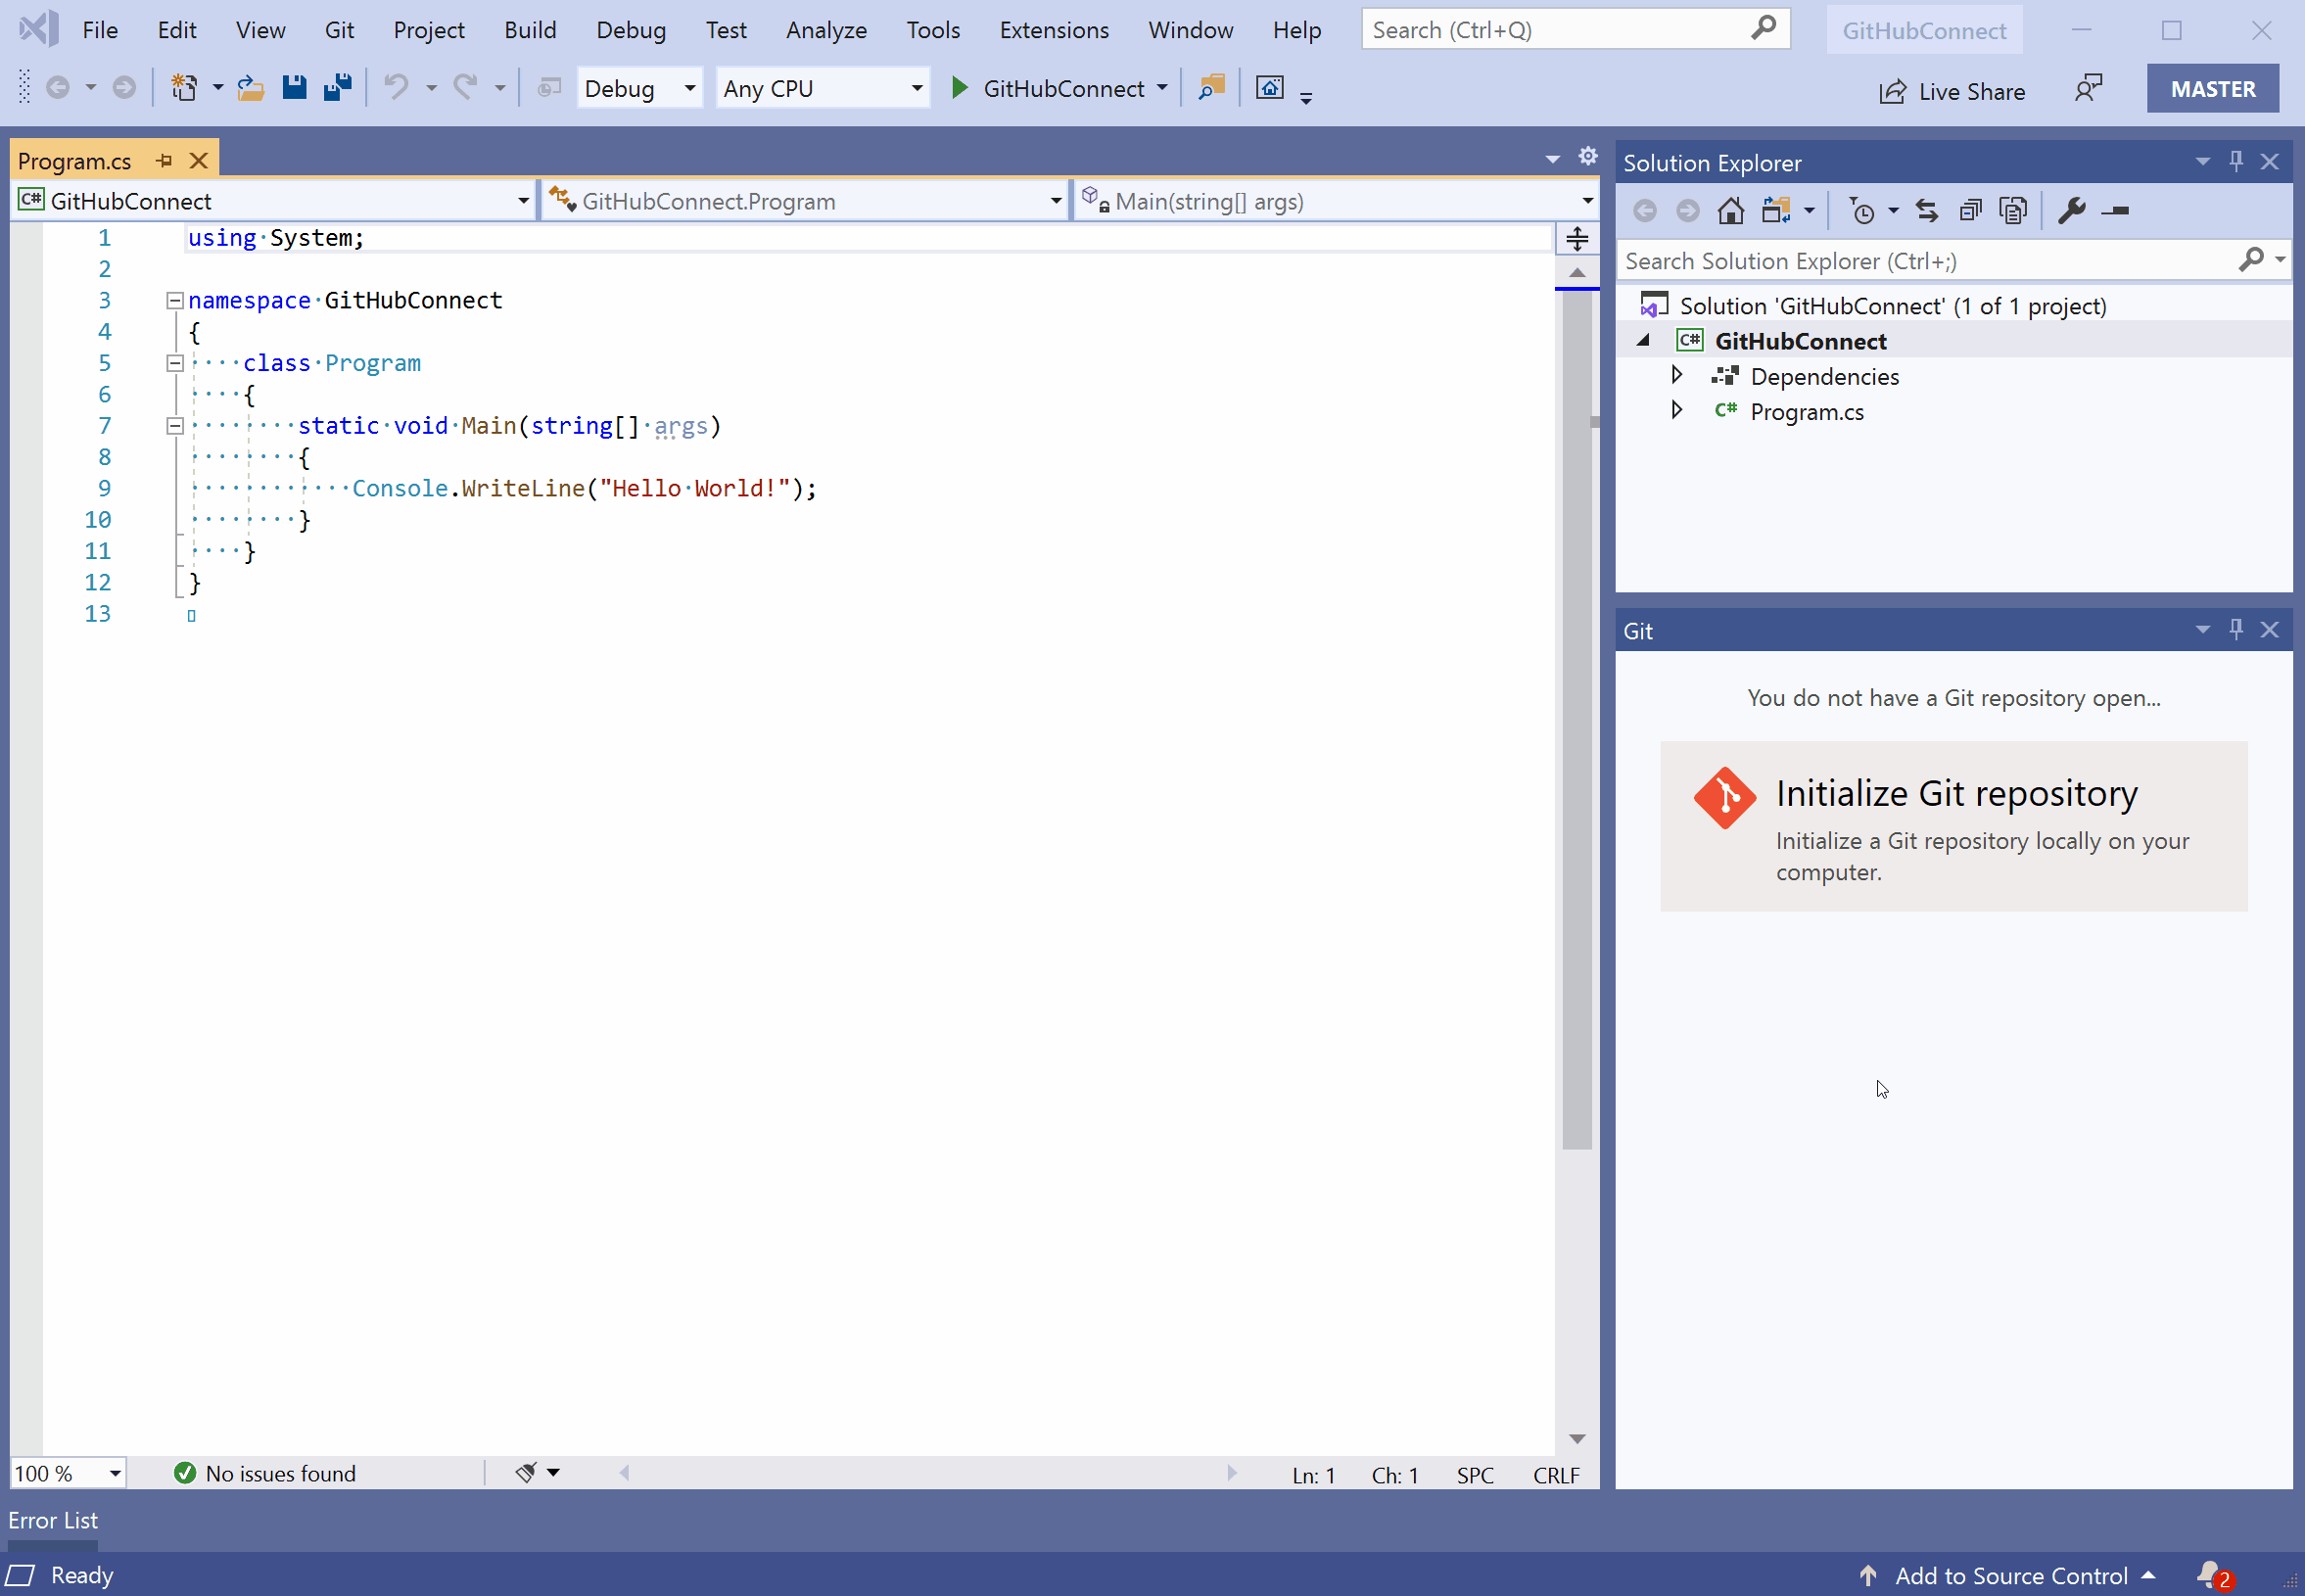Image resolution: width=2305 pixels, height=1596 pixels.
Task: Click the Save All toolbar icon
Action: 338,88
